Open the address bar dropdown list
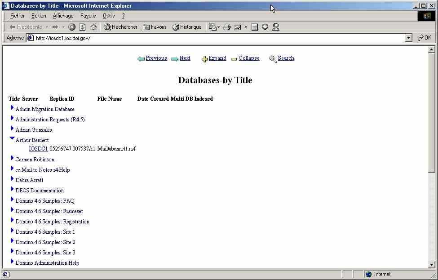 coord(409,38)
